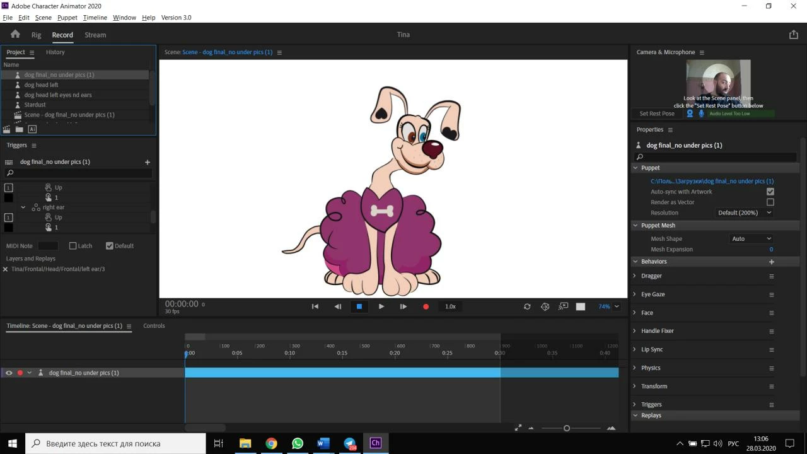Image resolution: width=807 pixels, height=454 pixels.
Task: Click the trigger keyboard layout icon
Action: click(9, 162)
